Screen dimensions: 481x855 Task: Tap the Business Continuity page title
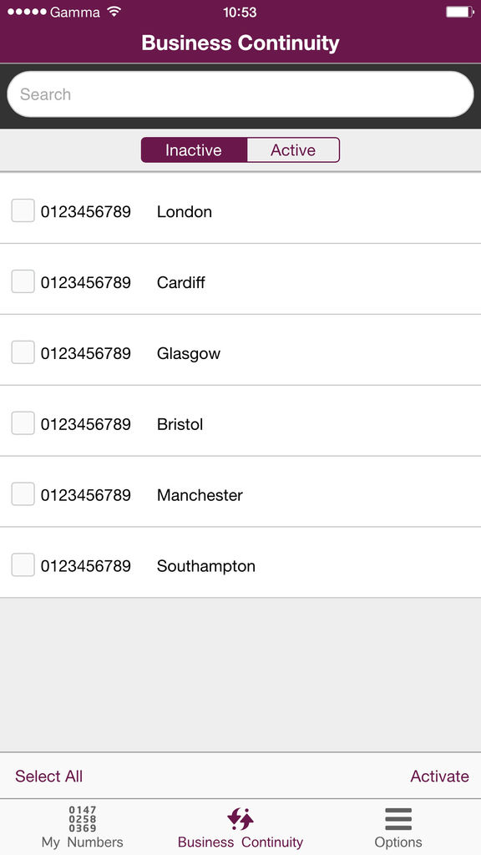click(240, 43)
